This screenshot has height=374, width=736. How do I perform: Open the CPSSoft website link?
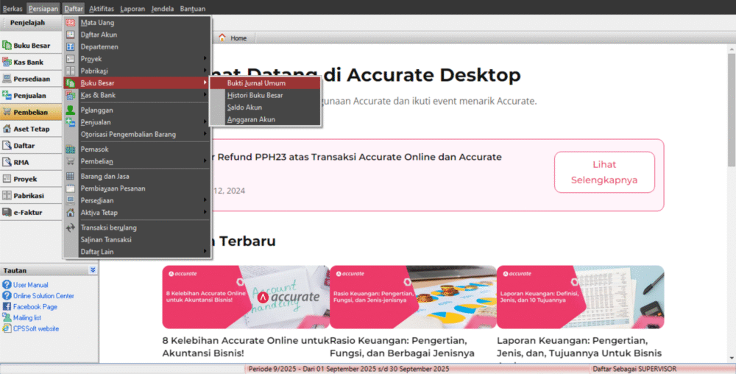click(35, 328)
